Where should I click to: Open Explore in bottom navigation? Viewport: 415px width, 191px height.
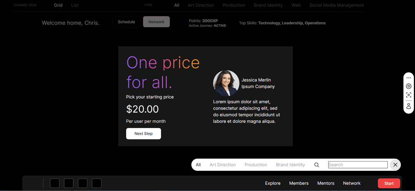click(272, 183)
